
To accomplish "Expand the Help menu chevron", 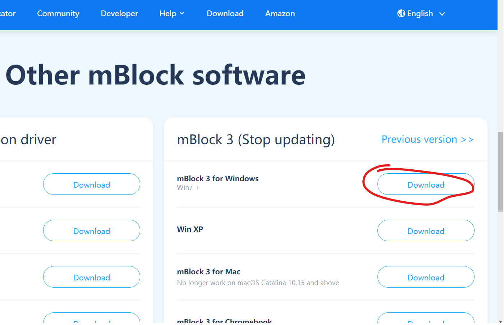I will (x=182, y=14).
